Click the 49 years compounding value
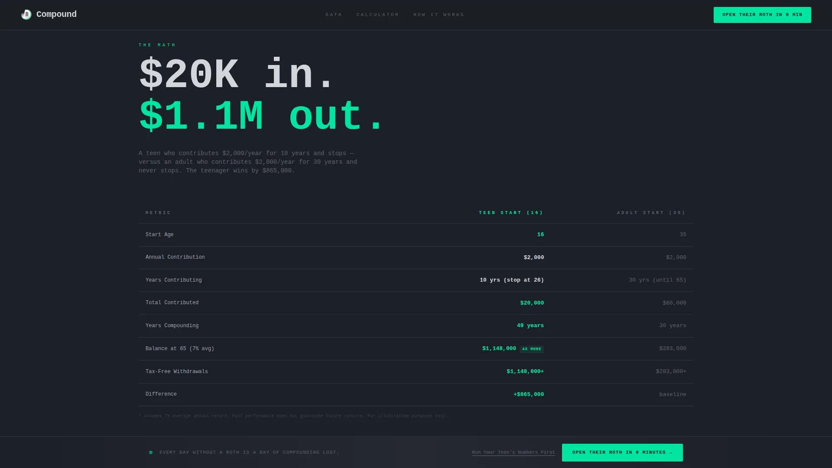832x468 pixels. click(530, 325)
